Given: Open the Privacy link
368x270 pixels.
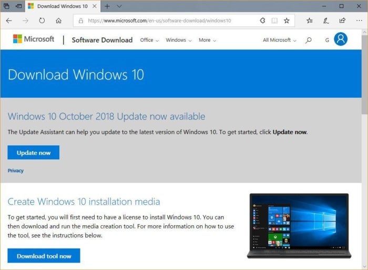Looking at the screenshot, I should (15, 171).
